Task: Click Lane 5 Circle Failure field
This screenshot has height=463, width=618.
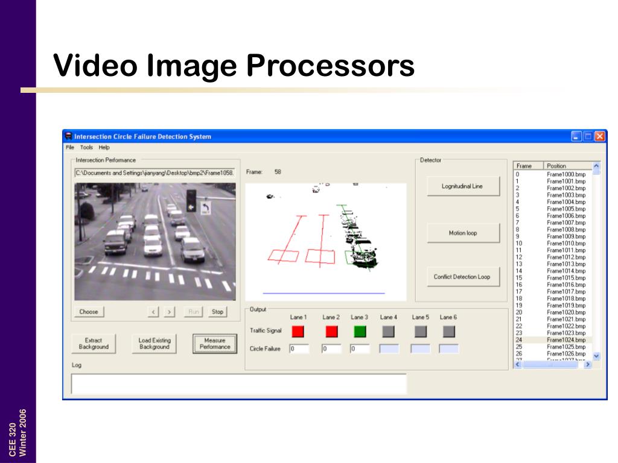Action: [x=421, y=348]
